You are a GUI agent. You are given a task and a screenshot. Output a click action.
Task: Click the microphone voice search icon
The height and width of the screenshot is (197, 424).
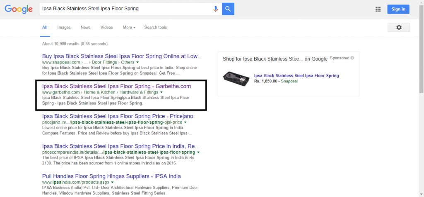click(x=215, y=9)
